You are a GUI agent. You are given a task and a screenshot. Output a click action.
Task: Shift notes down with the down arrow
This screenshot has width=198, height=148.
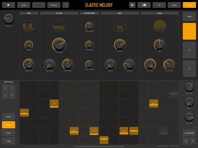point(5,95)
